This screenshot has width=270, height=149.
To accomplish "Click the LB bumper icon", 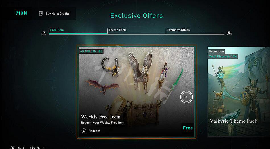I will [44, 33].
